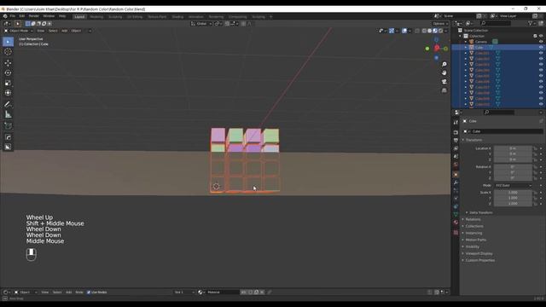Toggle lock on Scale X
The image size is (546, 307).
coord(535,193)
